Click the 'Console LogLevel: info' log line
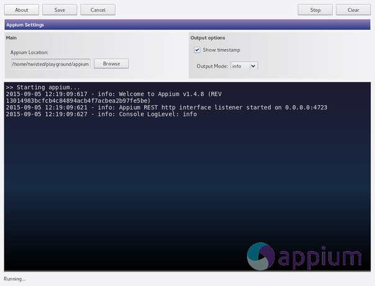 (101, 114)
